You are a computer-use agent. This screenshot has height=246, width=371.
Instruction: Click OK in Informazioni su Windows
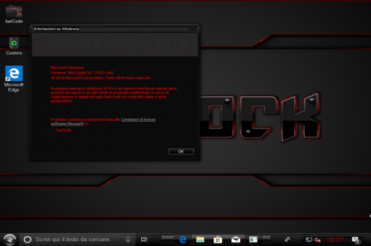click(181, 151)
